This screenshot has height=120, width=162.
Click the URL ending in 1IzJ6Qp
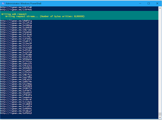[x=16, y=84]
